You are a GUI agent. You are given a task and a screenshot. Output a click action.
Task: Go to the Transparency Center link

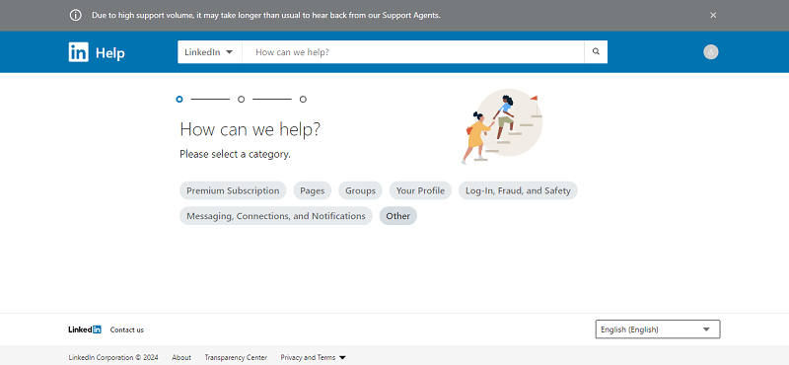(x=236, y=357)
